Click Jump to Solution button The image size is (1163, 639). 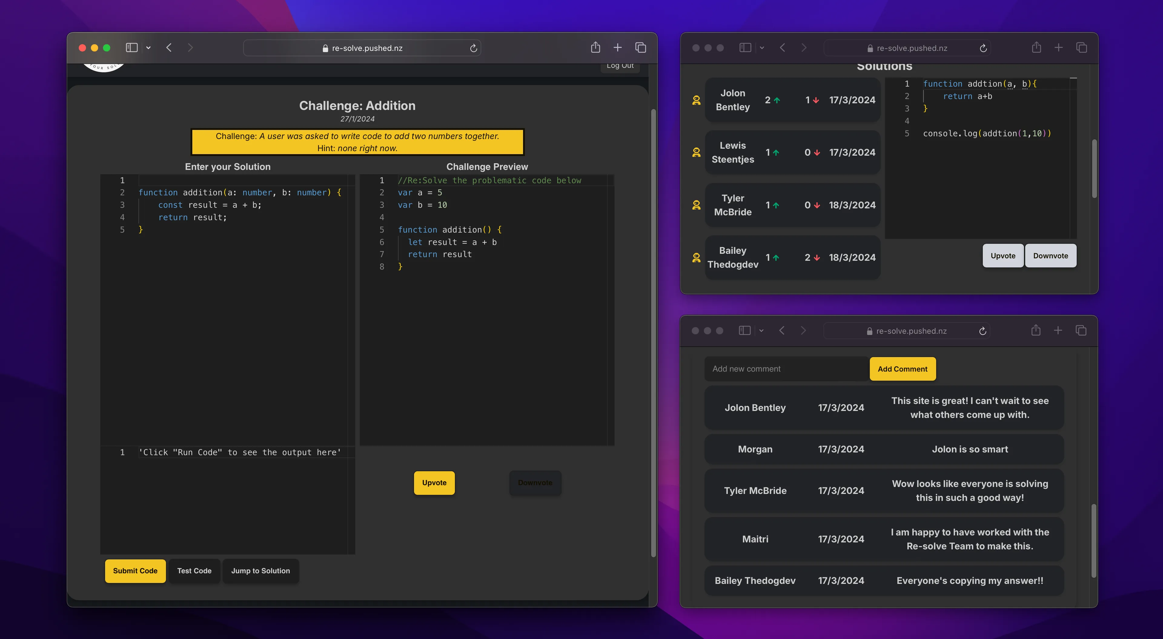click(260, 571)
